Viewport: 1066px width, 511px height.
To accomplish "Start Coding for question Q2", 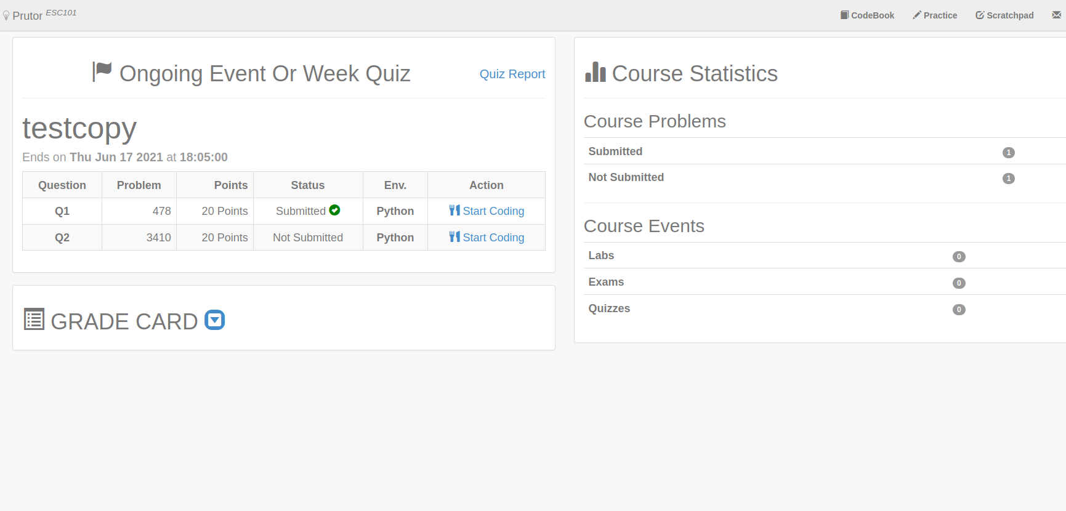I will (x=493, y=238).
